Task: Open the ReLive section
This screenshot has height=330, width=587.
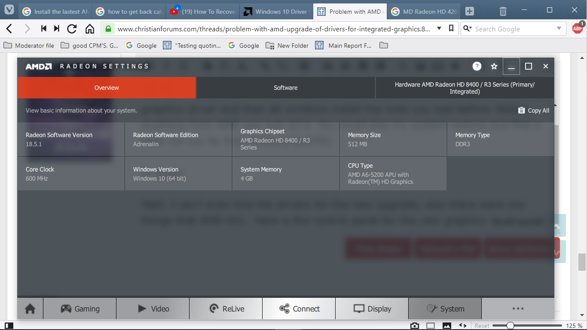Action: 226,309
